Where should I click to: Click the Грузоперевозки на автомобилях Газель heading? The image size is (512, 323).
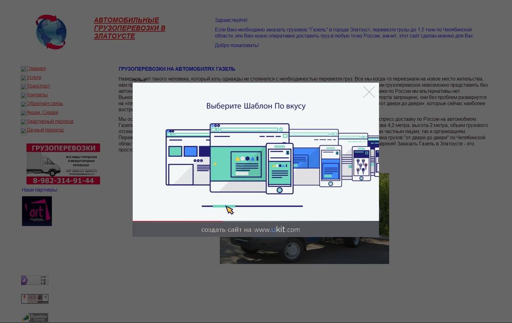(x=177, y=69)
